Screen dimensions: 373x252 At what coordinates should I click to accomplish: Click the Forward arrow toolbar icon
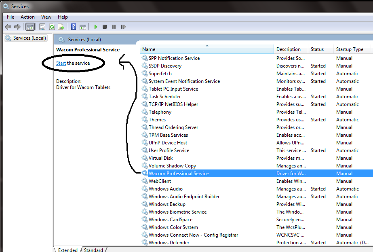[x=17, y=27]
